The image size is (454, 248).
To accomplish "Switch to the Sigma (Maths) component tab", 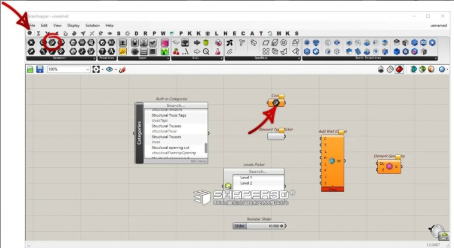I will pos(38,34).
